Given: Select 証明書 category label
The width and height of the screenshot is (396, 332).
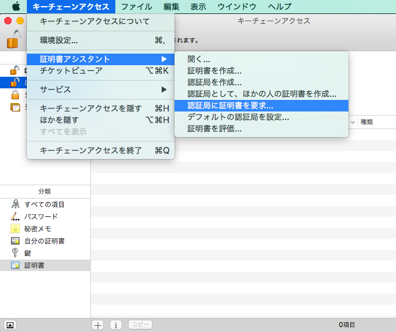Looking at the screenshot, I should pos(34,266).
